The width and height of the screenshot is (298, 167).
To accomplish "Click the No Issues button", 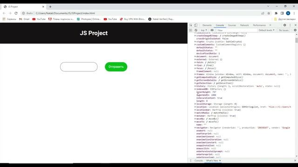I will coord(284,30).
